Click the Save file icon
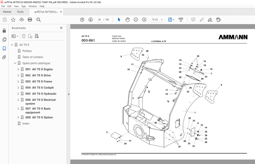Image resolution: width=255 pixels, height=164 pixels. (x=5, y=20)
